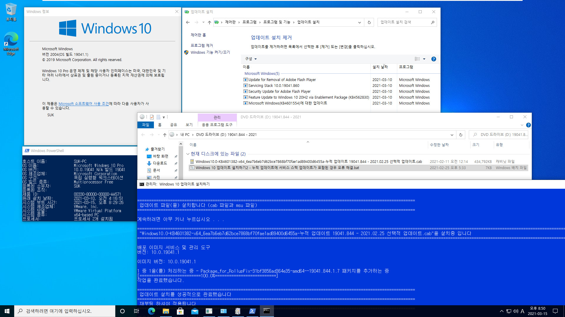
Task: Click 내 PC breadcrumb in Explorer
Action: [x=185, y=135]
